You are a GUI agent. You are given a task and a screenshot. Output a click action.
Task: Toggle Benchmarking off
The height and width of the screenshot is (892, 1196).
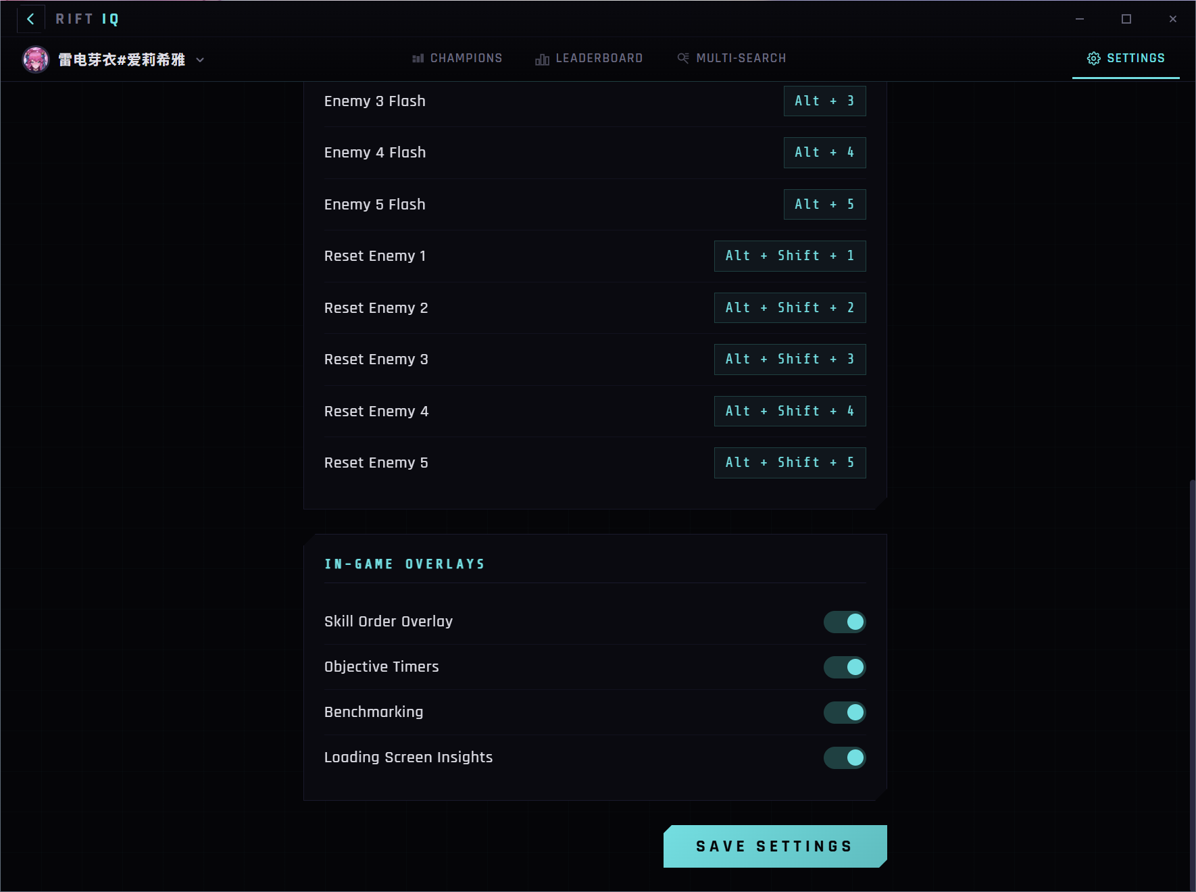click(845, 712)
